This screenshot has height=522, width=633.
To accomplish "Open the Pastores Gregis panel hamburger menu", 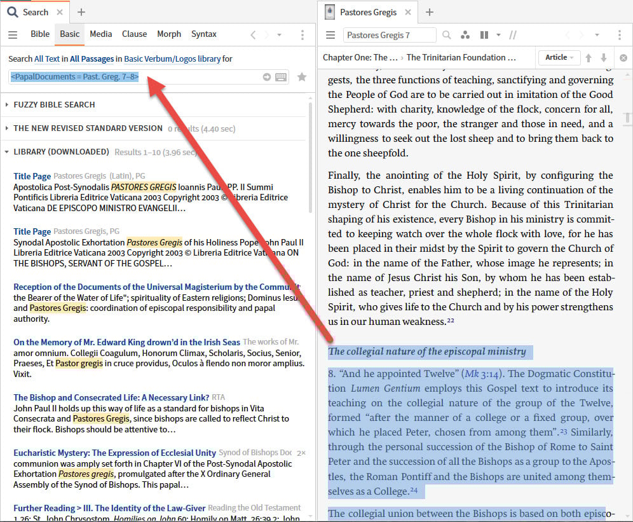I will click(330, 35).
